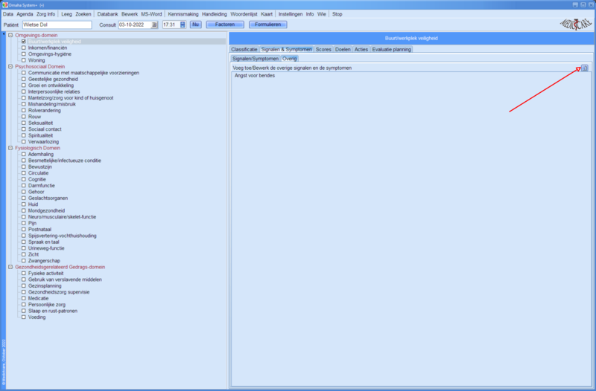Open the consult date calendar picker
596x391 pixels.
(x=154, y=25)
